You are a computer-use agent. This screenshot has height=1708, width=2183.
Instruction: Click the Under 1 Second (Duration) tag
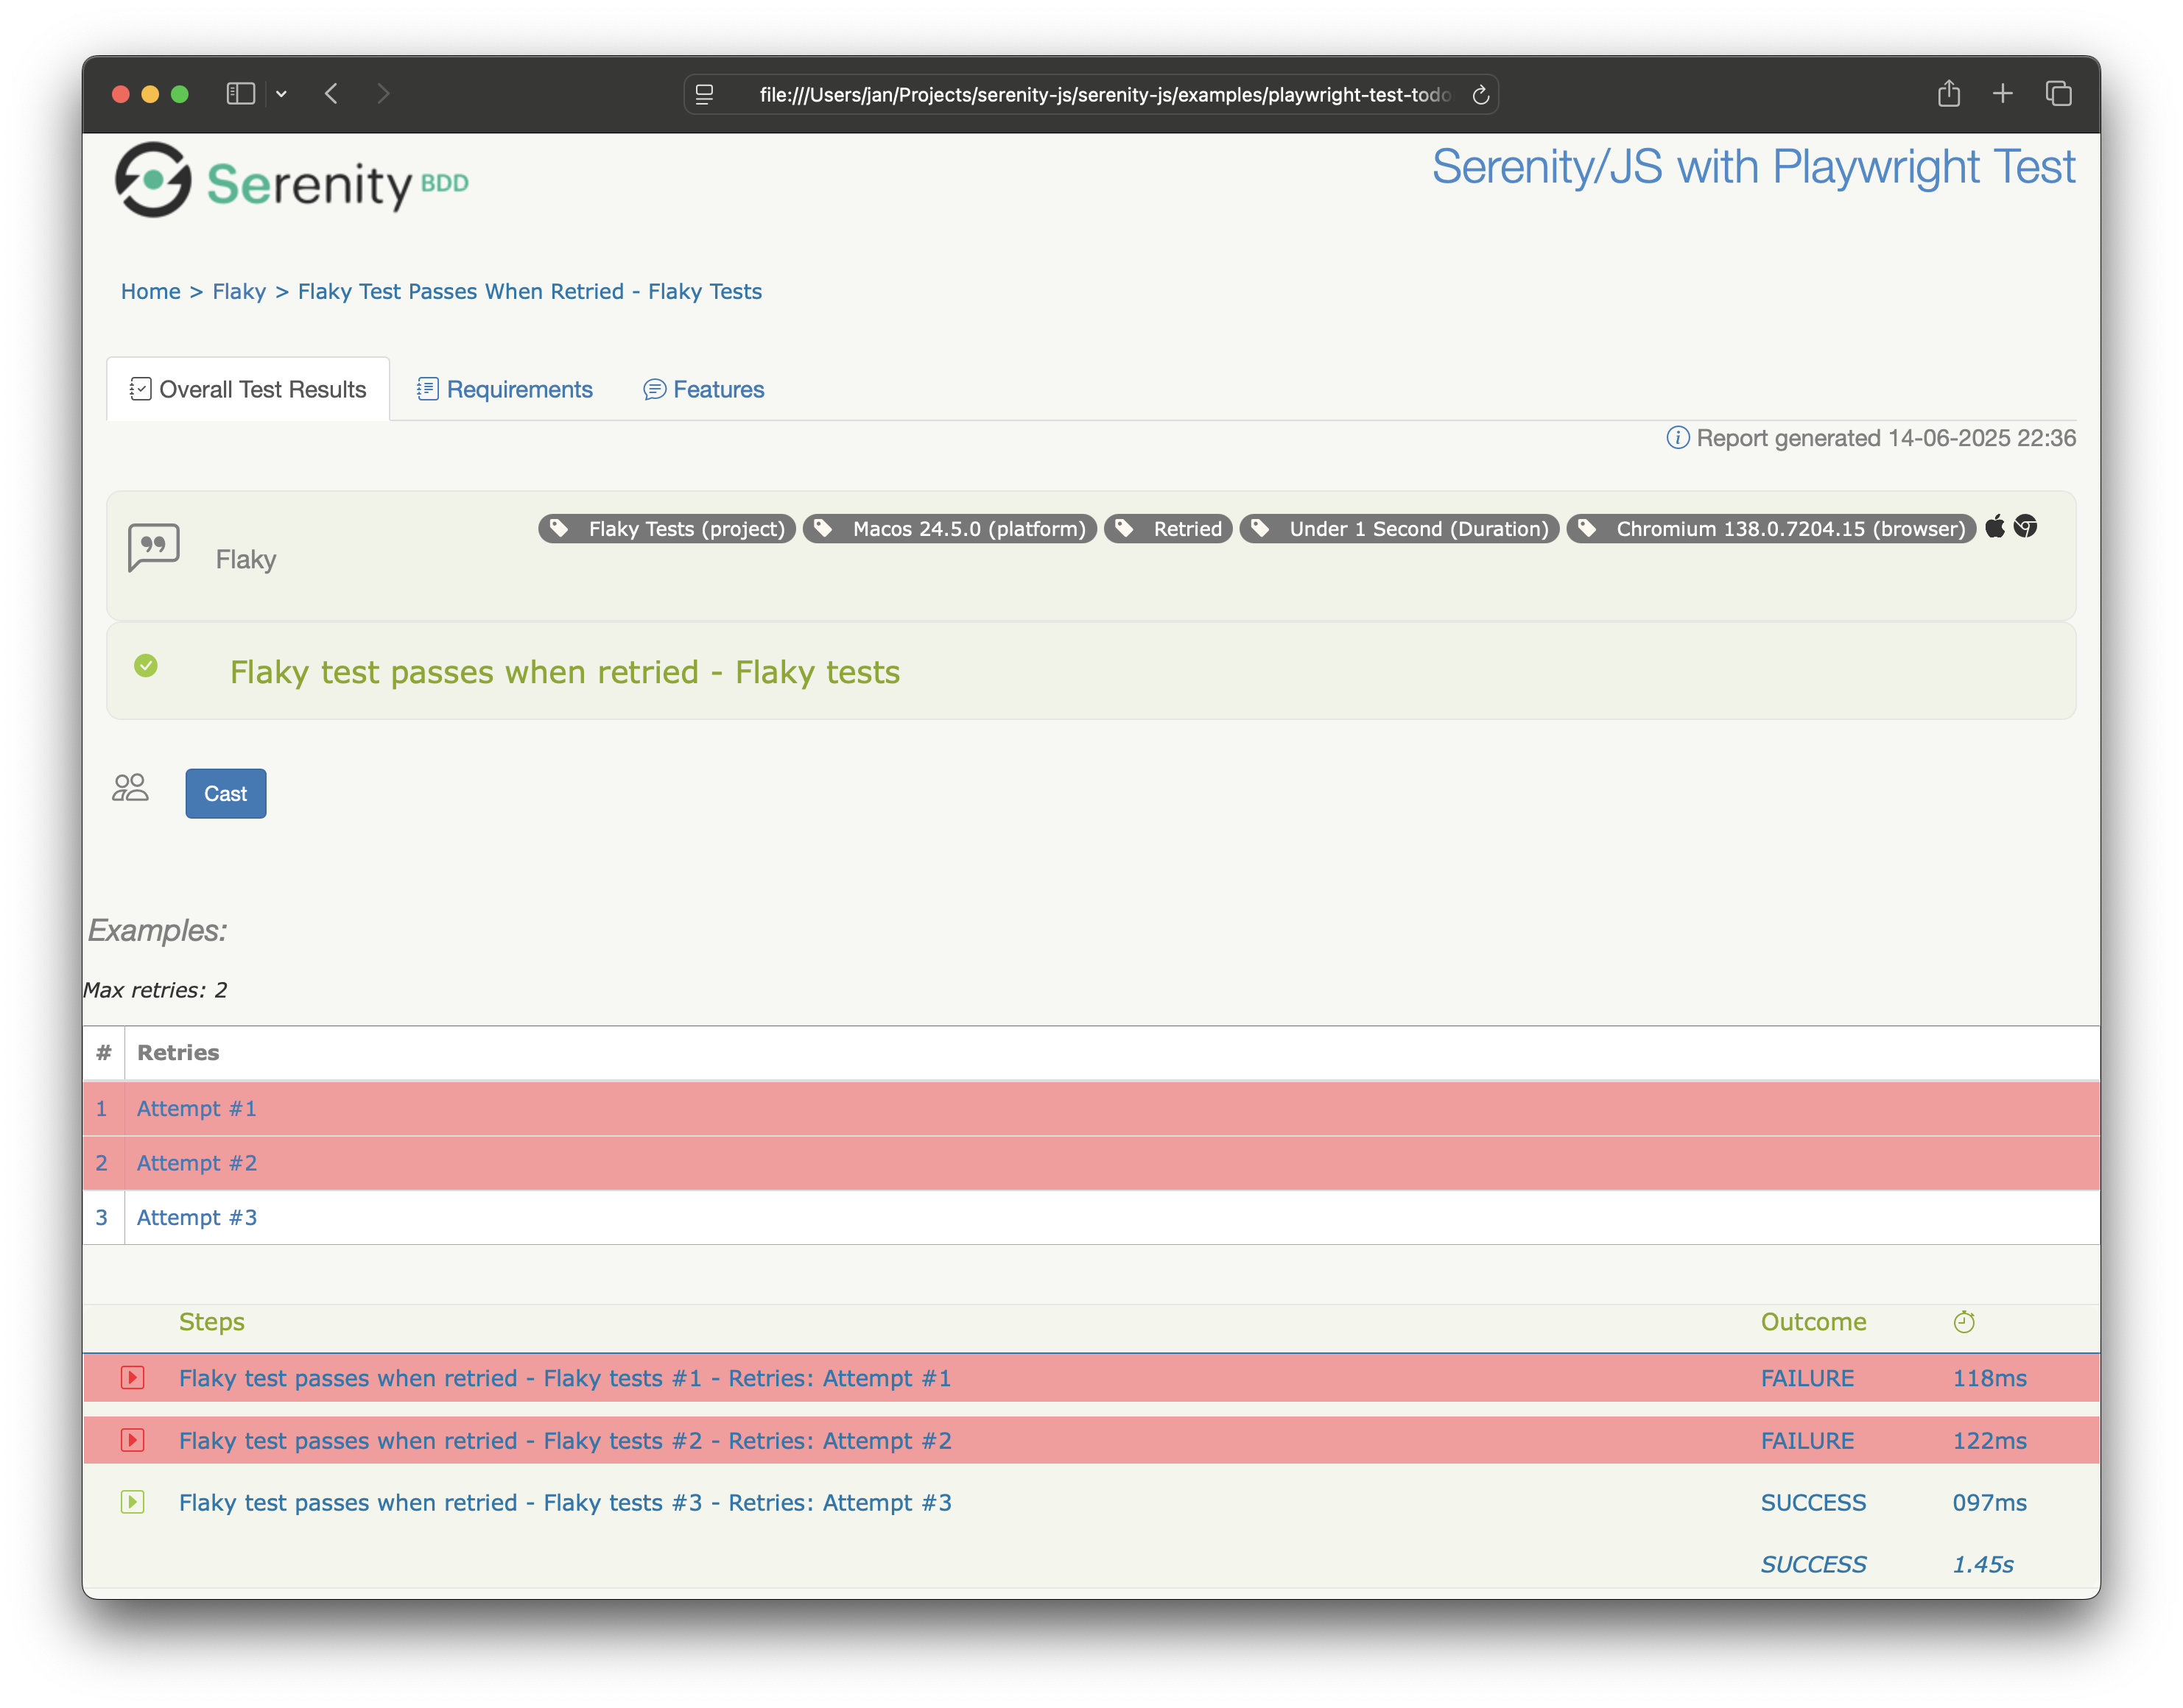[1399, 528]
